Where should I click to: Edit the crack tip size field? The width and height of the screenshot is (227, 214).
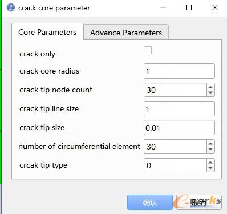(179, 128)
